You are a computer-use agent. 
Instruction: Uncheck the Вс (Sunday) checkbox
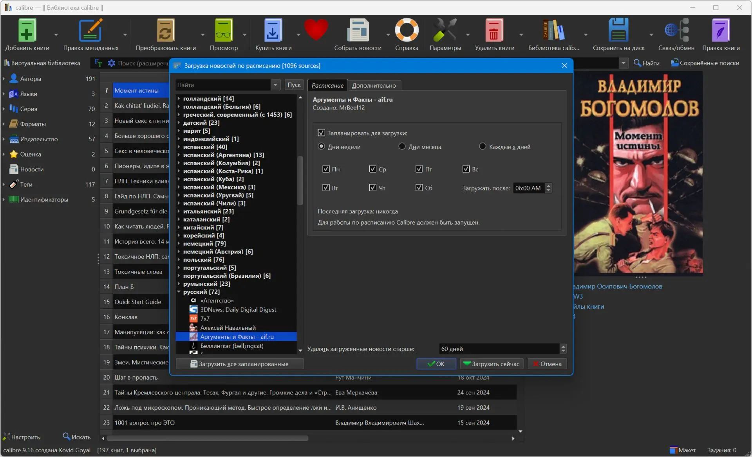click(466, 169)
